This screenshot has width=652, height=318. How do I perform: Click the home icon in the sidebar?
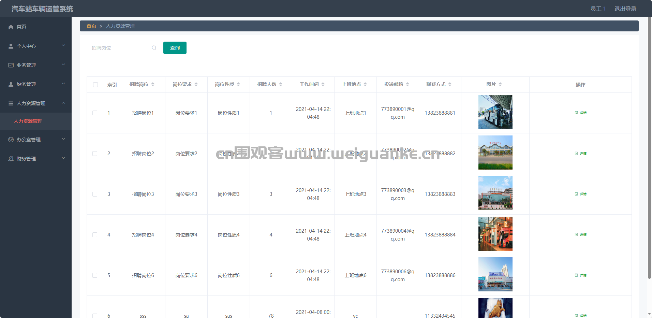(x=11, y=27)
